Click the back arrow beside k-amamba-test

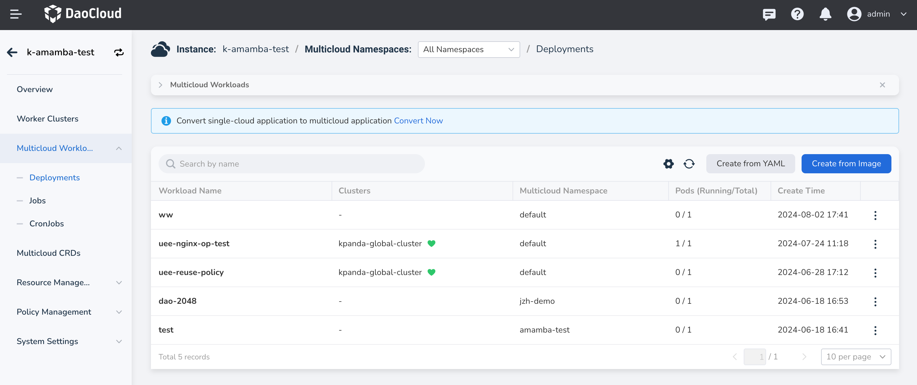[12, 52]
